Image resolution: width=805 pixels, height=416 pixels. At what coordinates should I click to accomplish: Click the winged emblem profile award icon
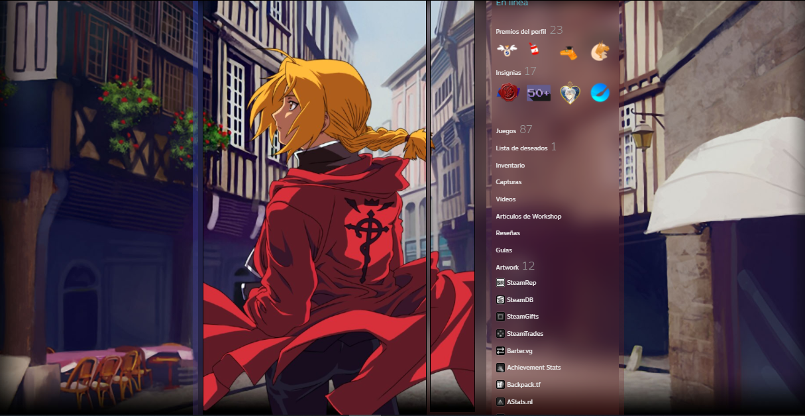(x=506, y=50)
